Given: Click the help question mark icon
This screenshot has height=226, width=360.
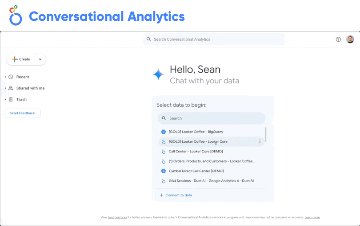Looking at the screenshot, I should coord(338,39).
